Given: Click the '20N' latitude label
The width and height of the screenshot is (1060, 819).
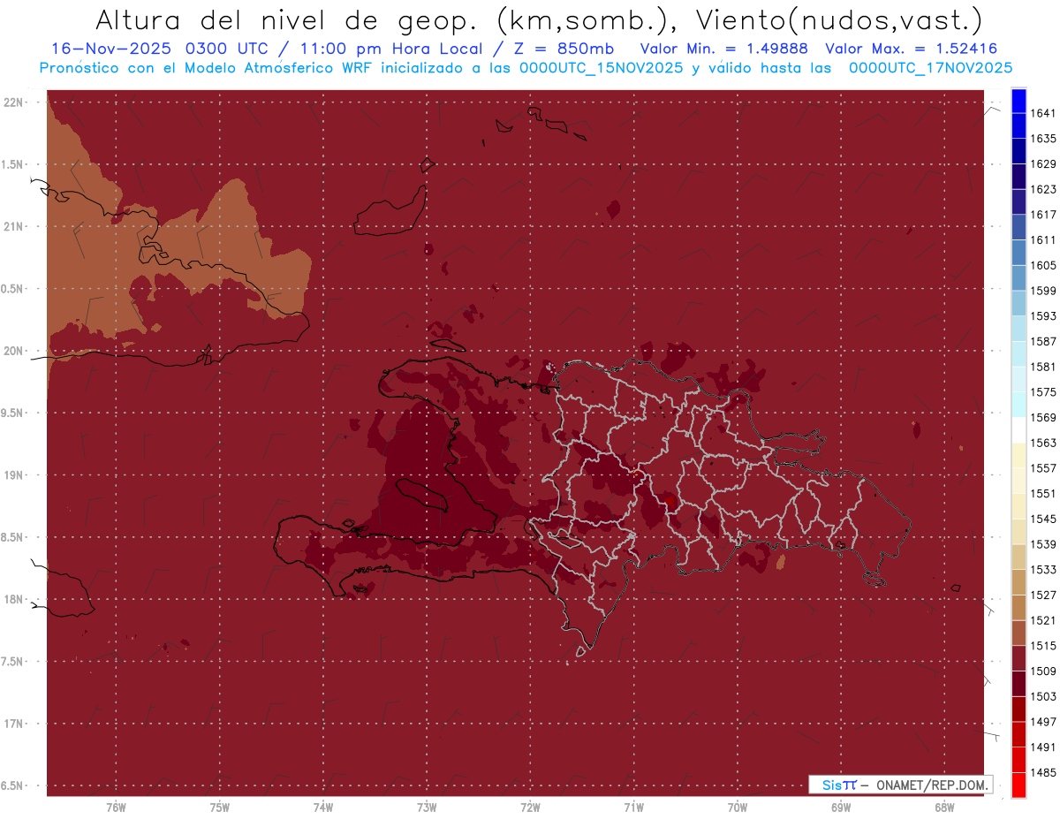Looking at the screenshot, I should (12, 351).
